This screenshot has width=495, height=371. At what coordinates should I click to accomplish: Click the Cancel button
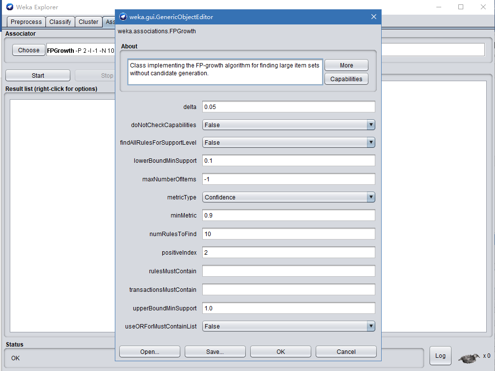pyautogui.click(x=346, y=352)
